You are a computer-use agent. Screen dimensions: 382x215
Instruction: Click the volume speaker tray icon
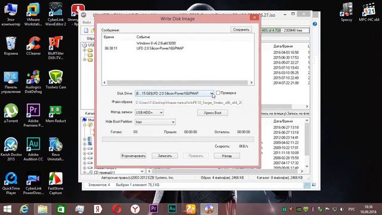click(342, 209)
